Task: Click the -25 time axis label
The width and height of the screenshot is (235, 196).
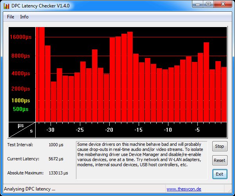Action: tap(80, 130)
